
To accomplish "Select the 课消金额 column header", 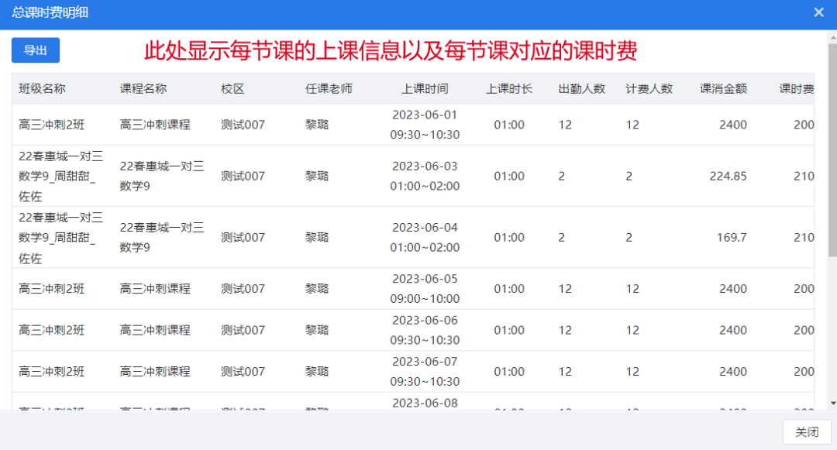I will coord(723,89).
